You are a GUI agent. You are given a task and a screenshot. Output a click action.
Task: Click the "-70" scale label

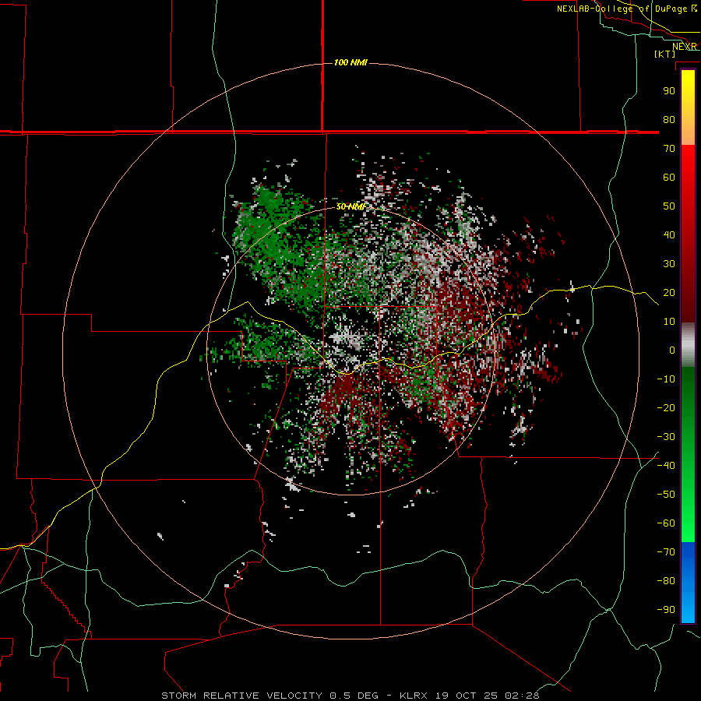pos(666,552)
